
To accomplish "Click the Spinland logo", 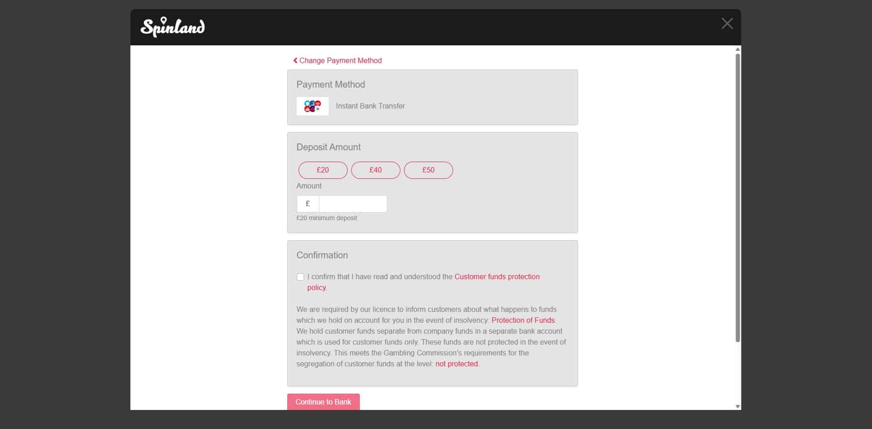I will point(173,27).
